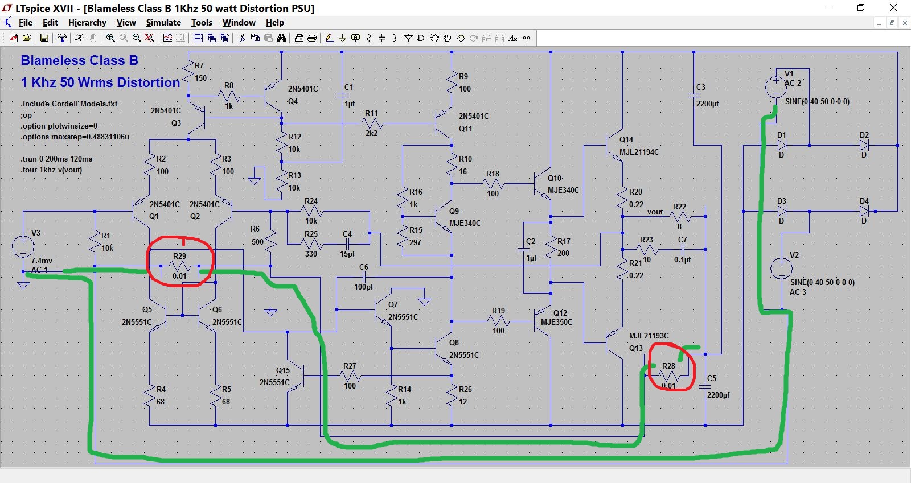This screenshot has height=483, width=911.
Task: Click the Paste clipboard icon
Action: [x=268, y=38]
